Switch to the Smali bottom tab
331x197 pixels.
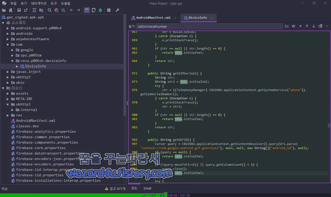click(147, 188)
